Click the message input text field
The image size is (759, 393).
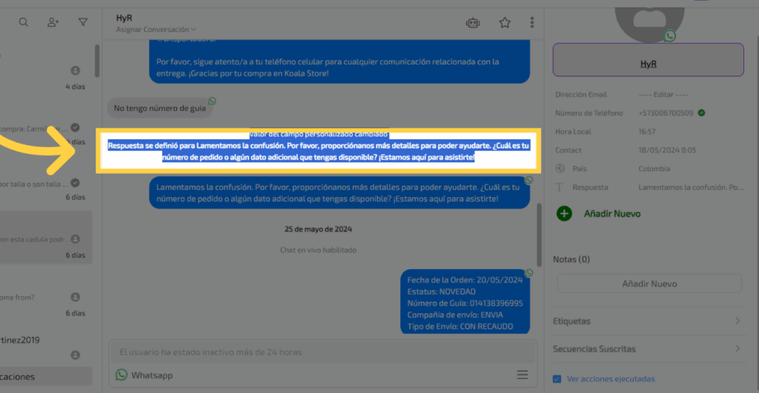click(322, 352)
